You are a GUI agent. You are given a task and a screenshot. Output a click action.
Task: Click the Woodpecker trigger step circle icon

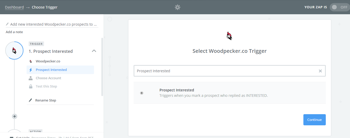pyautogui.click(x=15, y=50)
